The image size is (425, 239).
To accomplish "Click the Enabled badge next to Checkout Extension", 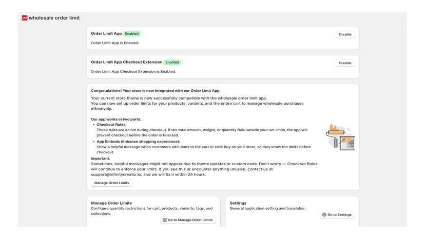I will 172,63.
